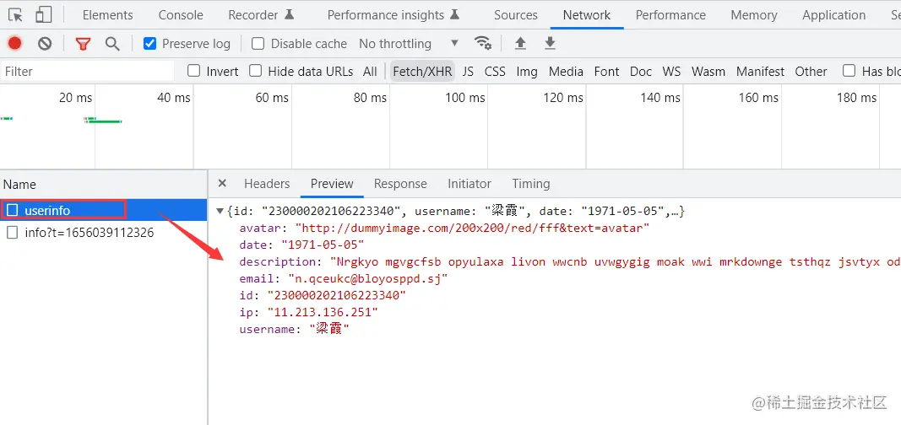Click the id value 230000202106223340
The height and width of the screenshot is (425, 901).
(337, 295)
